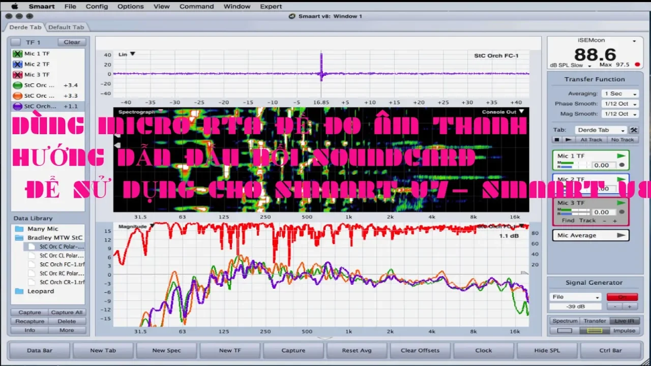Start Mic Average with gray play arrow
The image size is (651, 366).
point(621,235)
